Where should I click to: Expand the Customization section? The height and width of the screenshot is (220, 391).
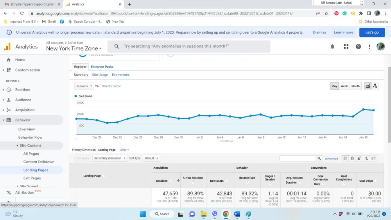4,70
